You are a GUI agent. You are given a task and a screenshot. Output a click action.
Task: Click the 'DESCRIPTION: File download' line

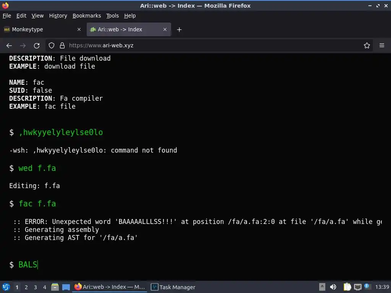[x=60, y=58]
